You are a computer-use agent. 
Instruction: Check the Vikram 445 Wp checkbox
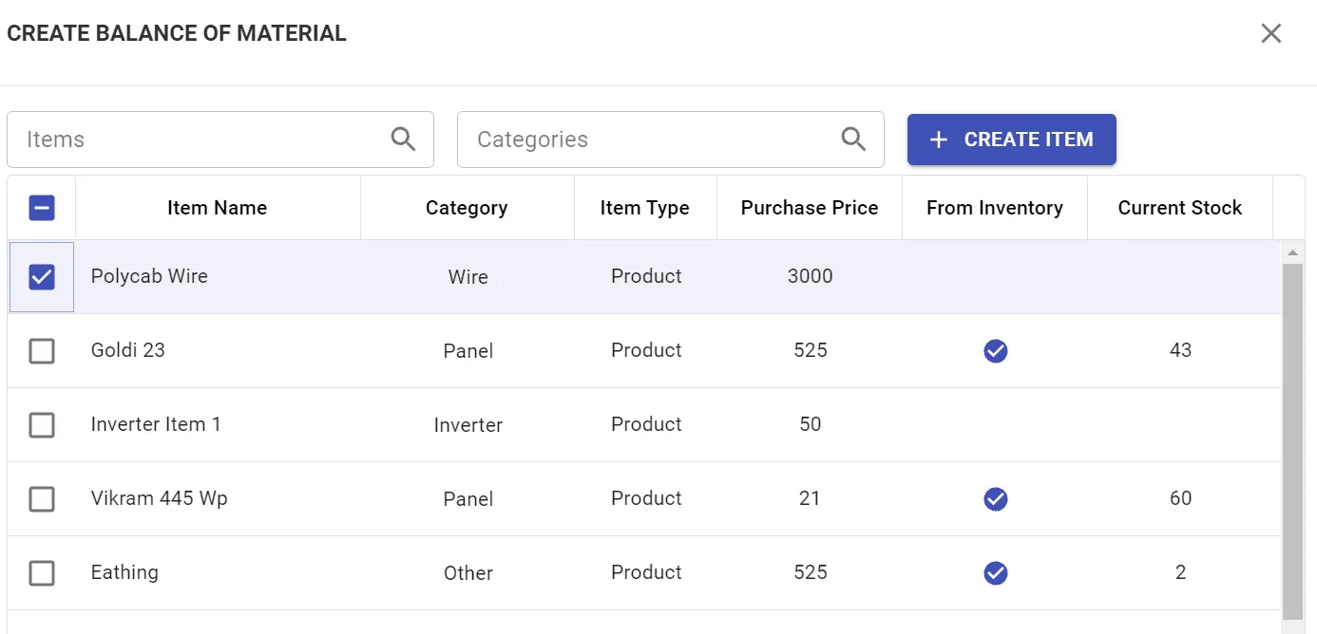point(42,499)
